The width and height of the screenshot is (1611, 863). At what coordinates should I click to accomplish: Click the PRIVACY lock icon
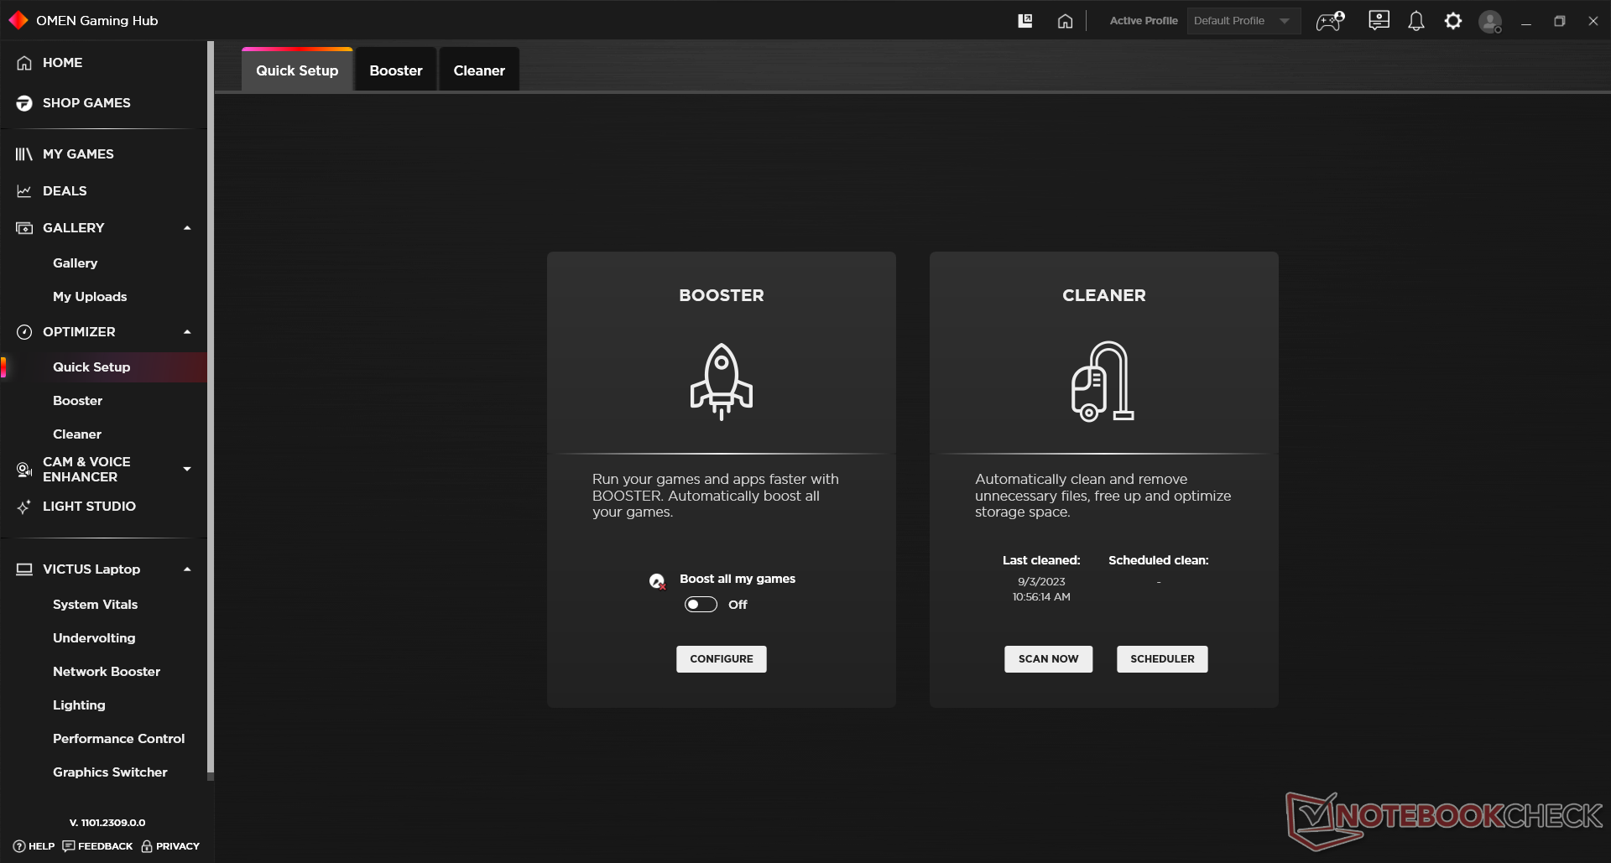[147, 846]
